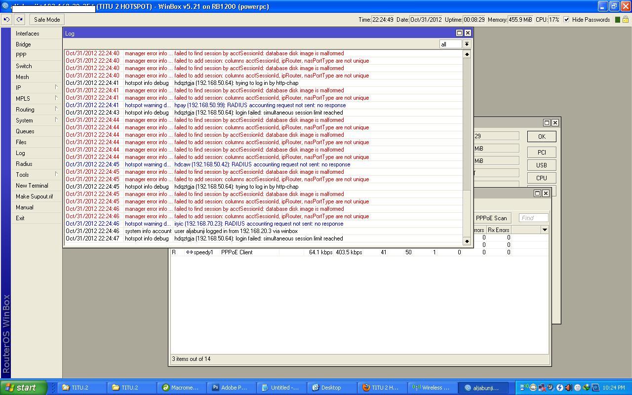Maximize the resources window behind Log
The height and width of the screenshot is (395, 632).
coord(547,122)
